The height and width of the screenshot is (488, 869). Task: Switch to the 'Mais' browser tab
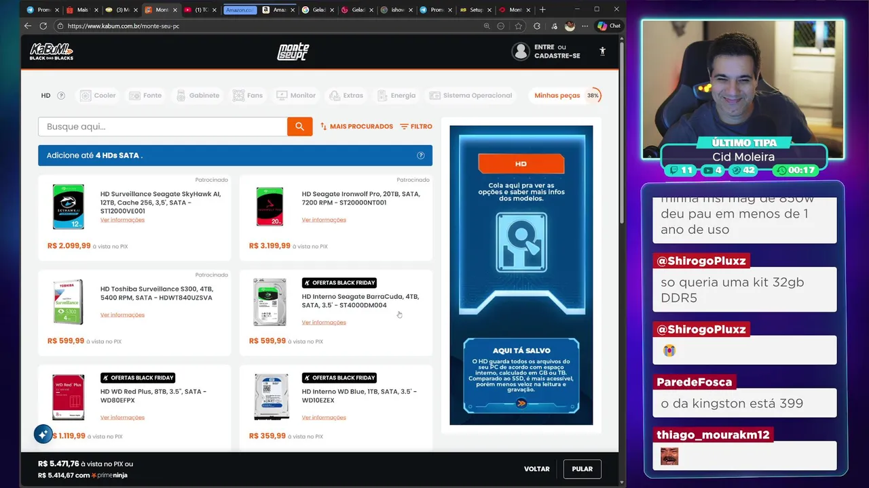coord(82,9)
